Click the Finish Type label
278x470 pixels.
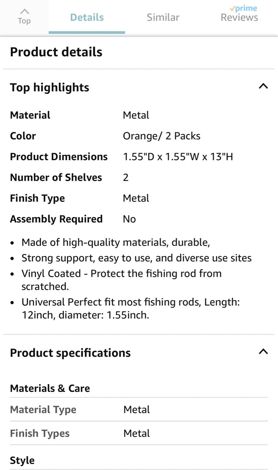[x=38, y=198]
